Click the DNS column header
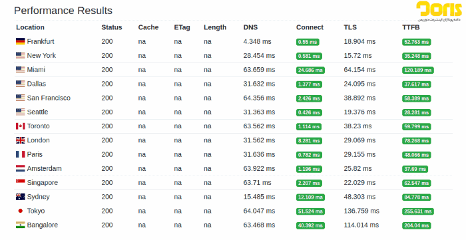 [x=250, y=27]
